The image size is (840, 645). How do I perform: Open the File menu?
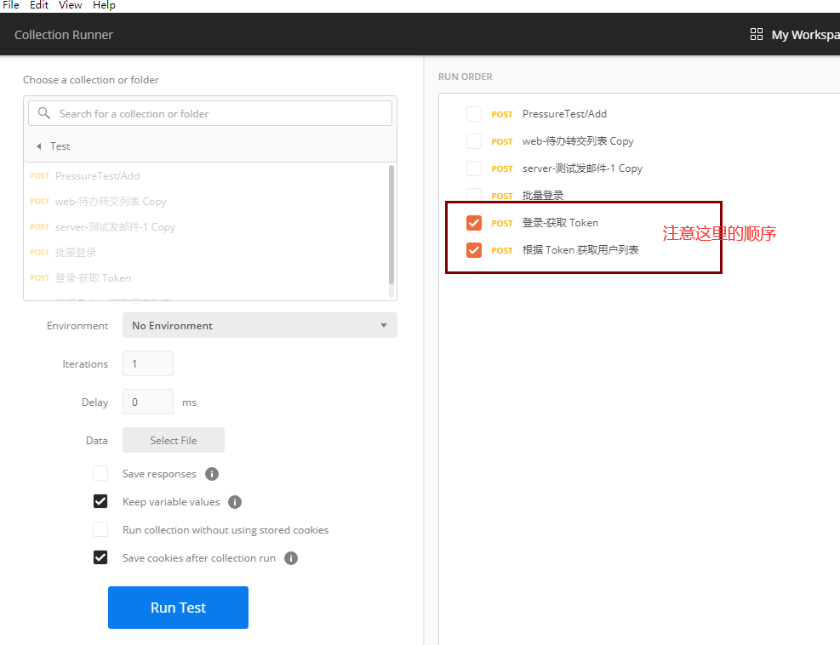coord(11,5)
